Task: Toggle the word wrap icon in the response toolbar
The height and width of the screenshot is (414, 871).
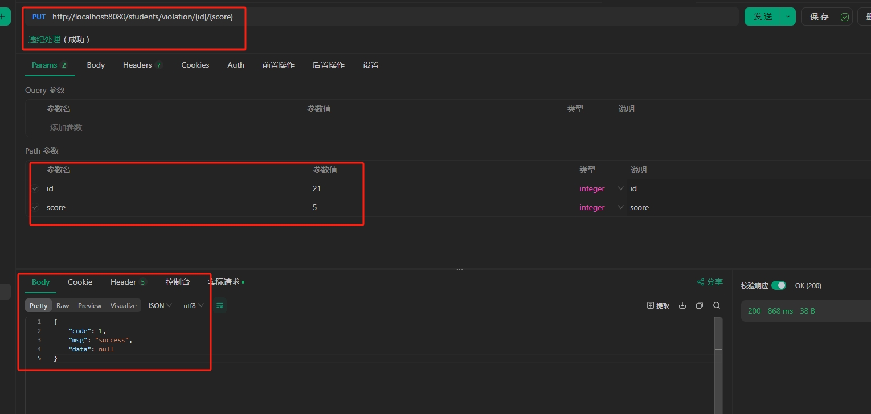Action: click(x=220, y=306)
